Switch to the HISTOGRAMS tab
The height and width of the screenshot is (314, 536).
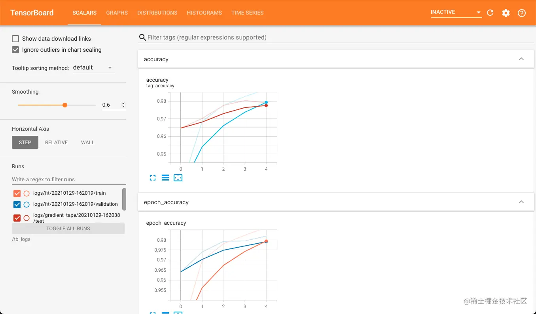204,13
